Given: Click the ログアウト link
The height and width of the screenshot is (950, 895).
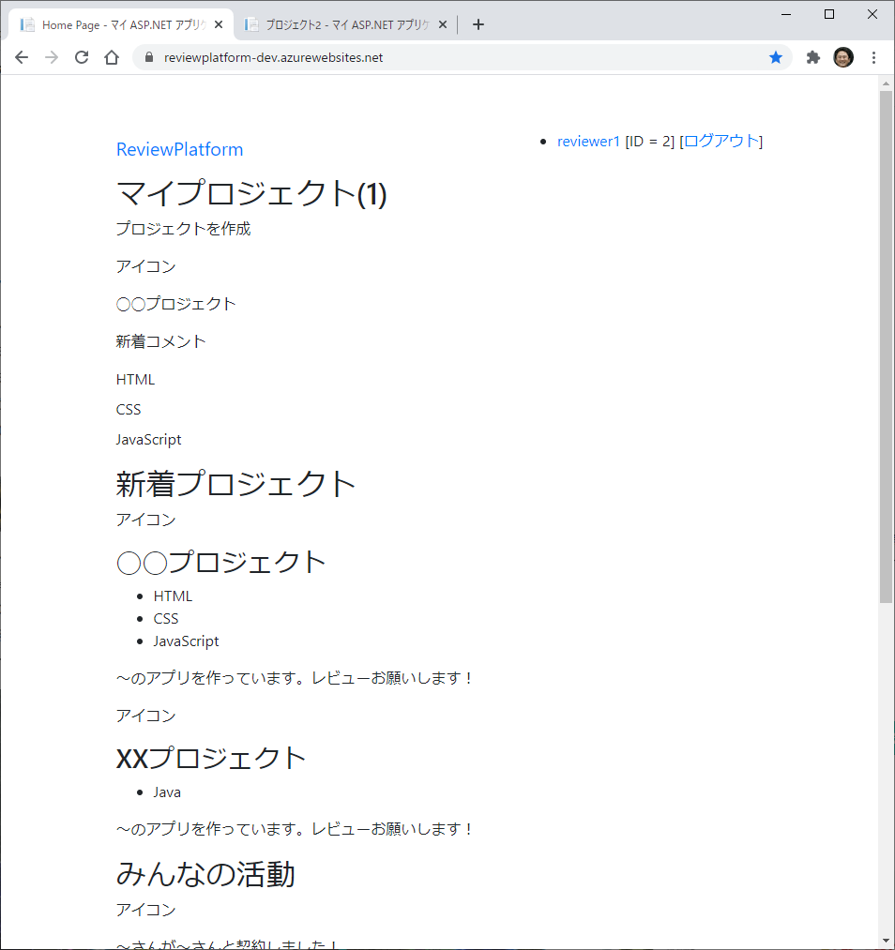Looking at the screenshot, I should [x=721, y=141].
